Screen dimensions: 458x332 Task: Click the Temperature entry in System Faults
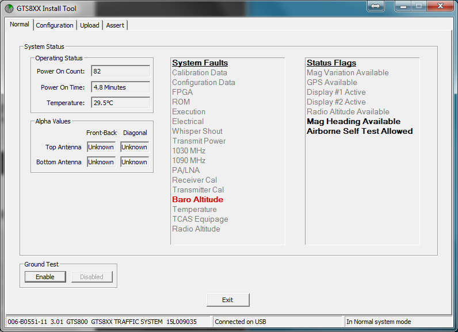pyautogui.click(x=194, y=209)
